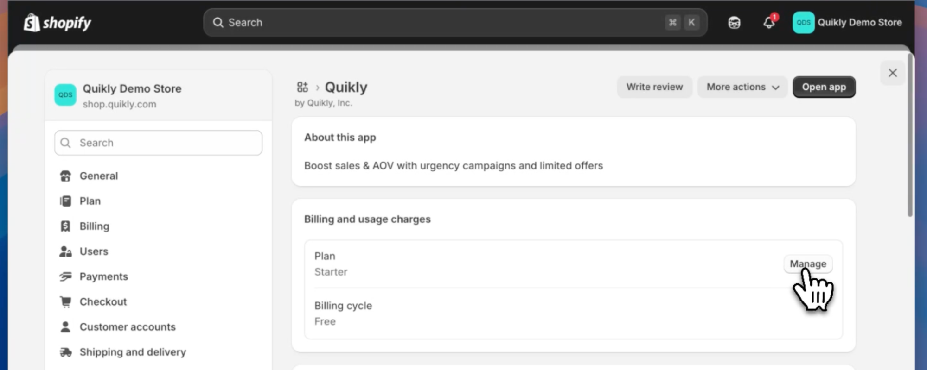Image resolution: width=927 pixels, height=370 pixels.
Task: Click Write review button
Action: [654, 87]
